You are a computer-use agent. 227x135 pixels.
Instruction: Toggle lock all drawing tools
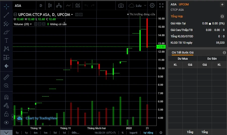[6, 114]
